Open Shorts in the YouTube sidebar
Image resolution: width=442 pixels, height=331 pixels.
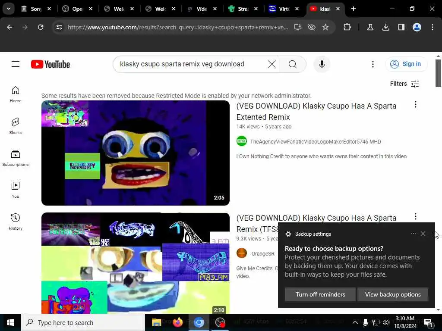pyautogui.click(x=16, y=126)
